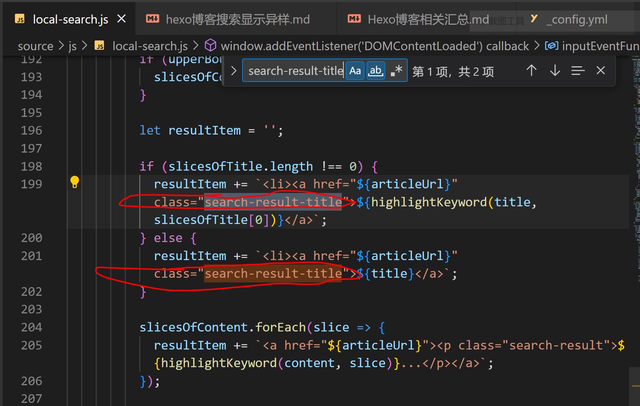Click line number 193
The height and width of the screenshot is (406, 640).
[x=31, y=76]
